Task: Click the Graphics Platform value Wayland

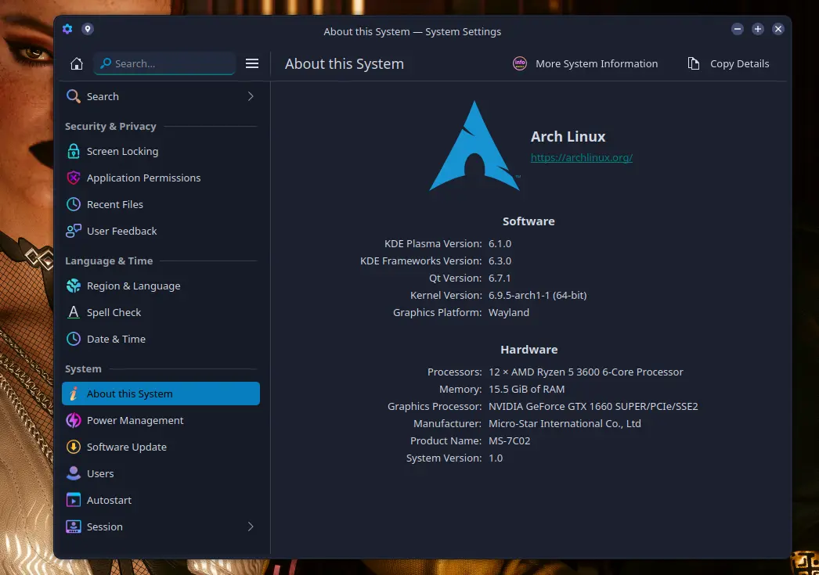Action: tap(509, 313)
